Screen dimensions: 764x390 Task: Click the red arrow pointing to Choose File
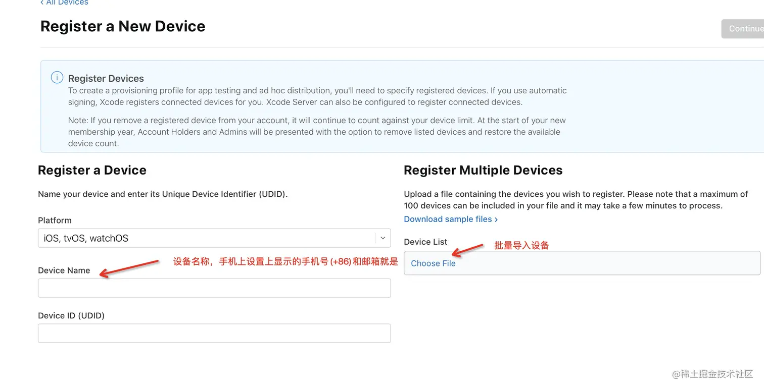tap(467, 250)
